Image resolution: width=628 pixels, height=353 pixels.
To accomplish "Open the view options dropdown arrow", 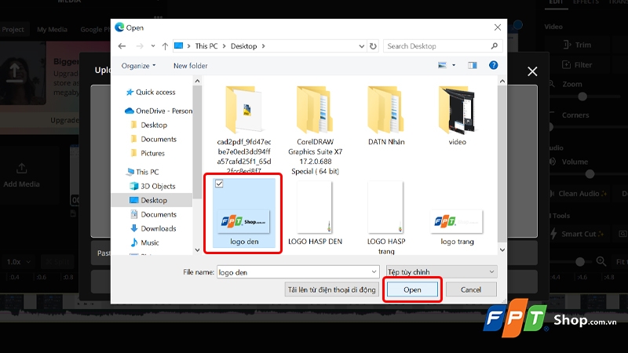I will point(454,65).
